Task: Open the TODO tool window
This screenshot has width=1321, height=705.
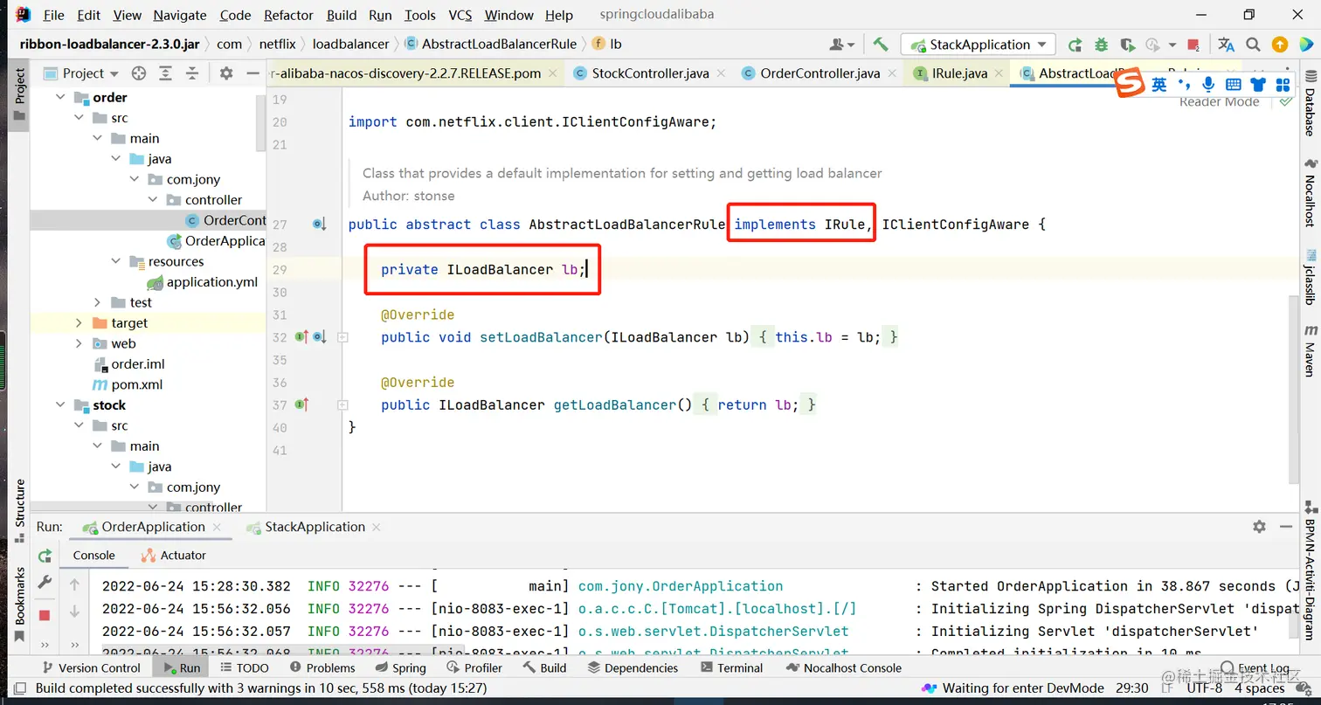Action: [x=244, y=667]
